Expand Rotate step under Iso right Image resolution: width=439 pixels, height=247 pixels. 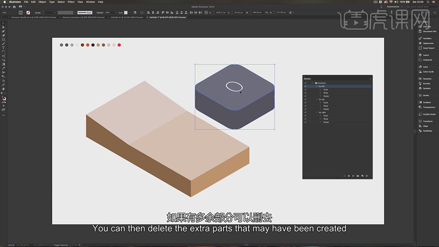coord(320,122)
